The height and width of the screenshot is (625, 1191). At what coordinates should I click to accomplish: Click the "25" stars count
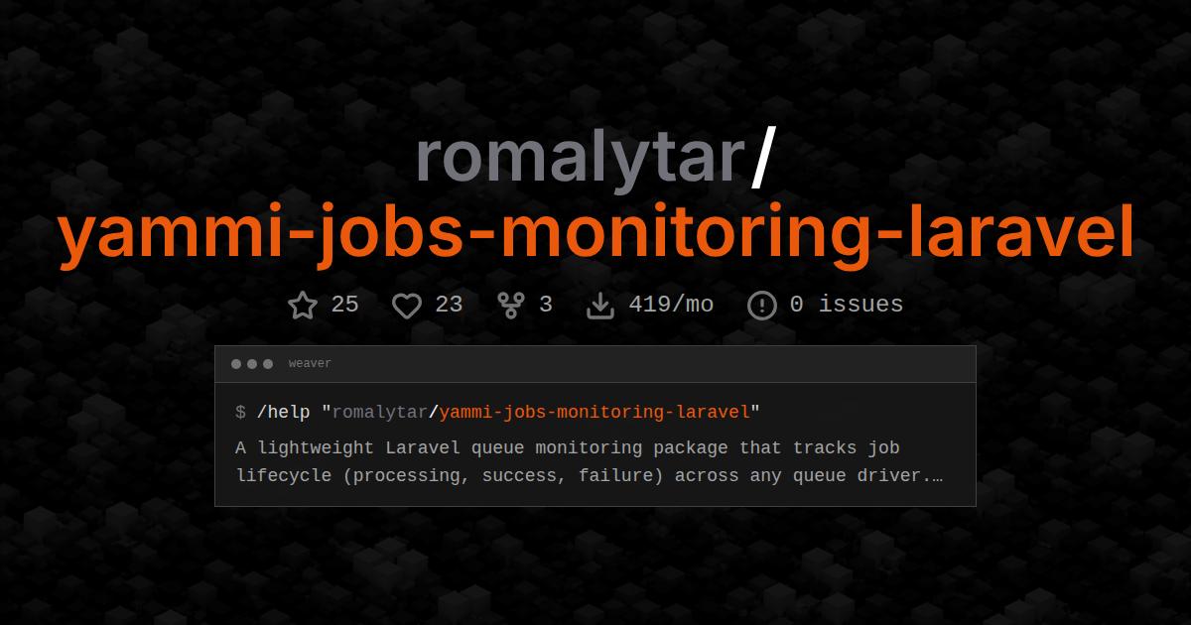coord(344,305)
